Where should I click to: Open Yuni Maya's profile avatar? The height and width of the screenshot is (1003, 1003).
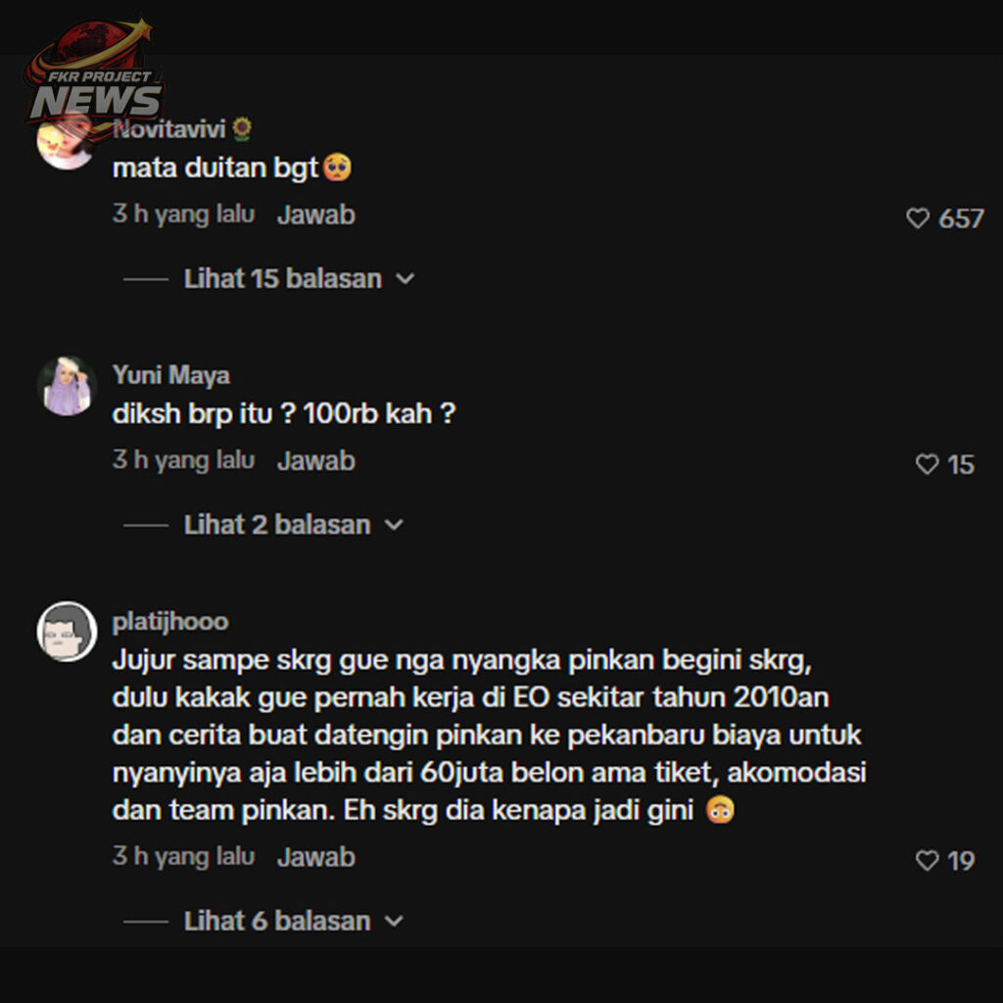[x=67, y=386]
